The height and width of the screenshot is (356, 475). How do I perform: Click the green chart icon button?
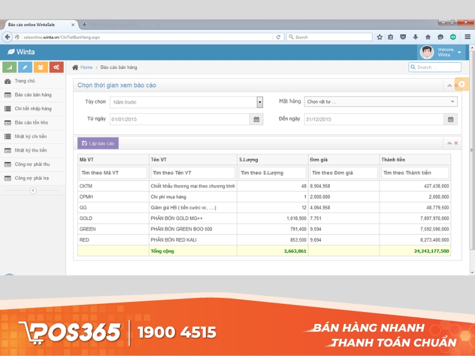[x=9, y=67]
